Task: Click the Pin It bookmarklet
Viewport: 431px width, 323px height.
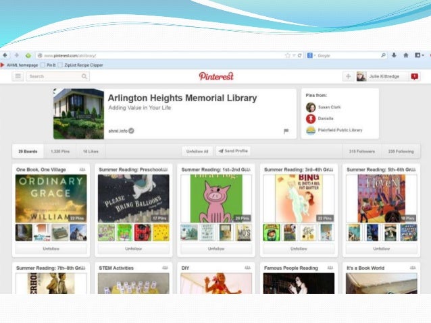Action: (x=48, y=65)
